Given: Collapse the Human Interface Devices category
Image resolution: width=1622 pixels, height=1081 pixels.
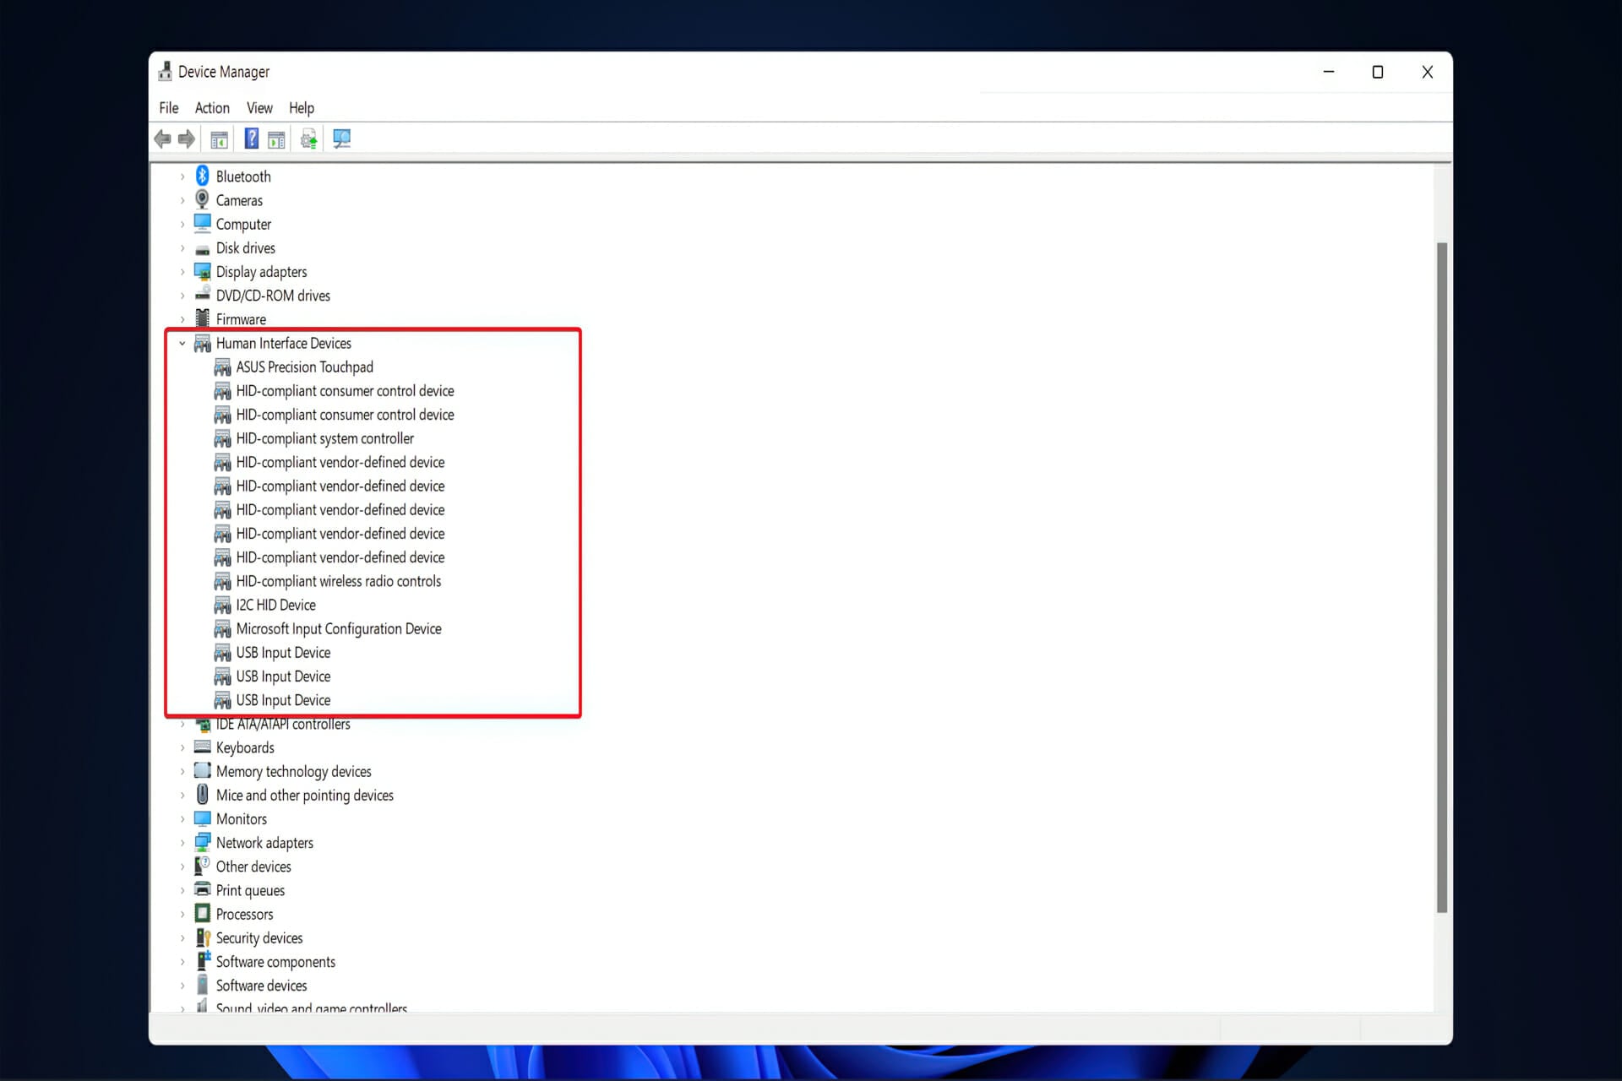Looking at the screenshot, I should (182, 343).
